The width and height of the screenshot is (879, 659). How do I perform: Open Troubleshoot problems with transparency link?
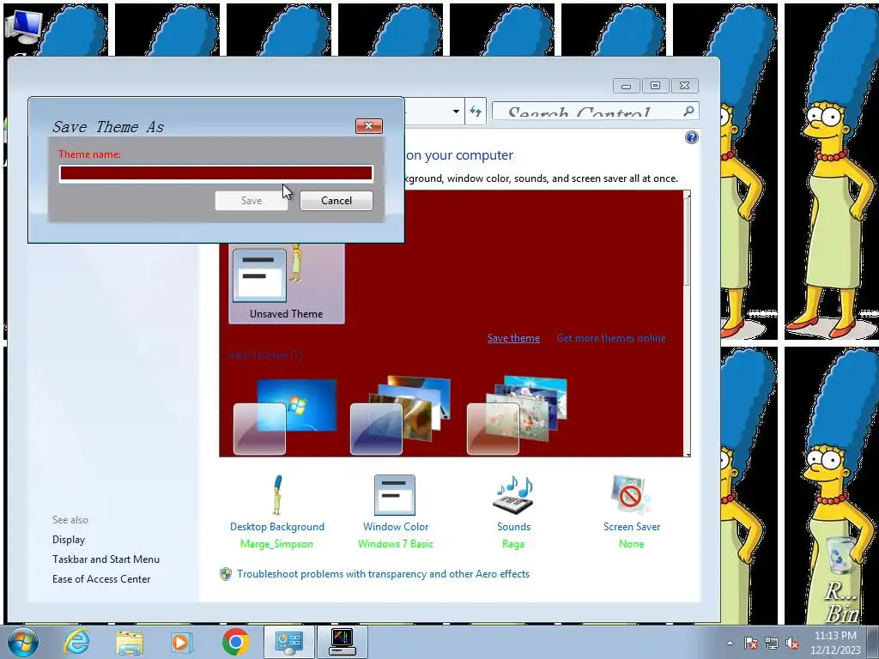383,574
